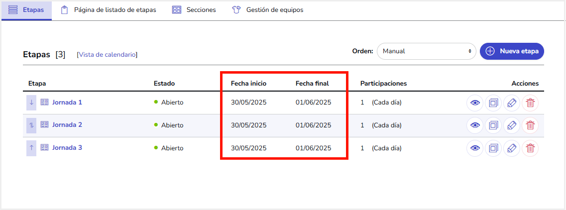Open the Orden dropdown set to Manual

[x=427, y=51]
